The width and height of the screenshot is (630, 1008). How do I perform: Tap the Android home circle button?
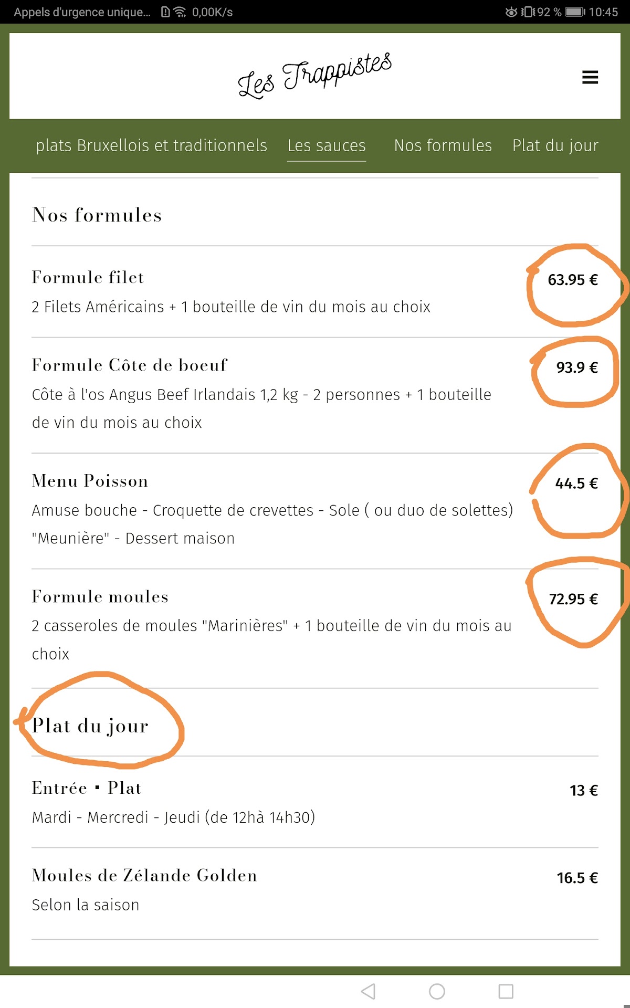[x=437, y=991]
